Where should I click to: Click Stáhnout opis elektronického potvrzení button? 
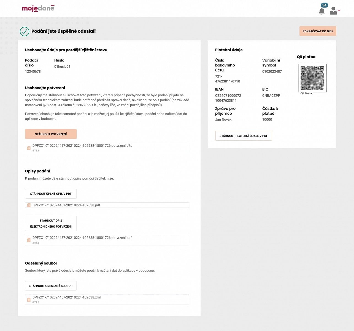click(51, 223)
